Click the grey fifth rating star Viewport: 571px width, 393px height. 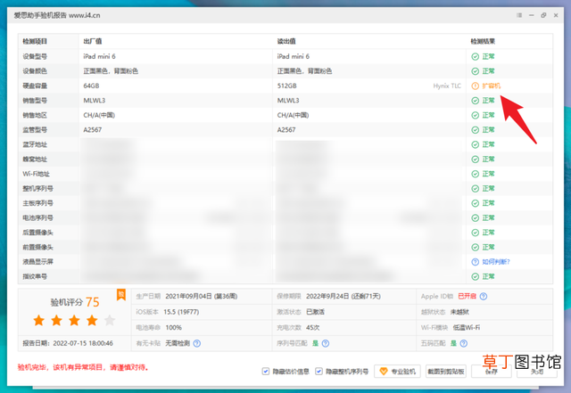(x=110, y=321)
